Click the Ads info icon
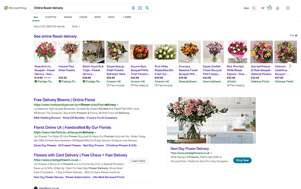The width and height of the screenshot is (301, 189). click(296, 35)
